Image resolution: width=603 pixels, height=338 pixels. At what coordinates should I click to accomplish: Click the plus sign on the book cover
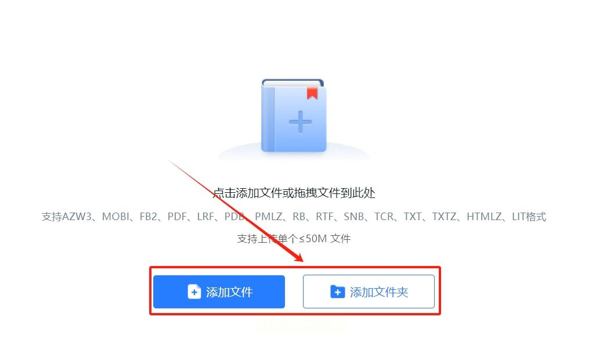[x=301, y=122]
